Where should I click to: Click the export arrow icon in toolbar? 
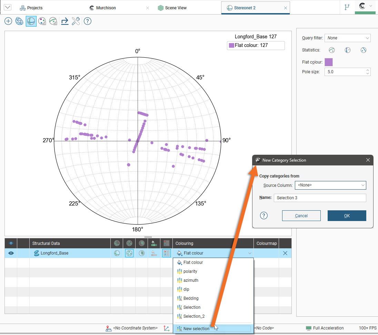(64, 21)
